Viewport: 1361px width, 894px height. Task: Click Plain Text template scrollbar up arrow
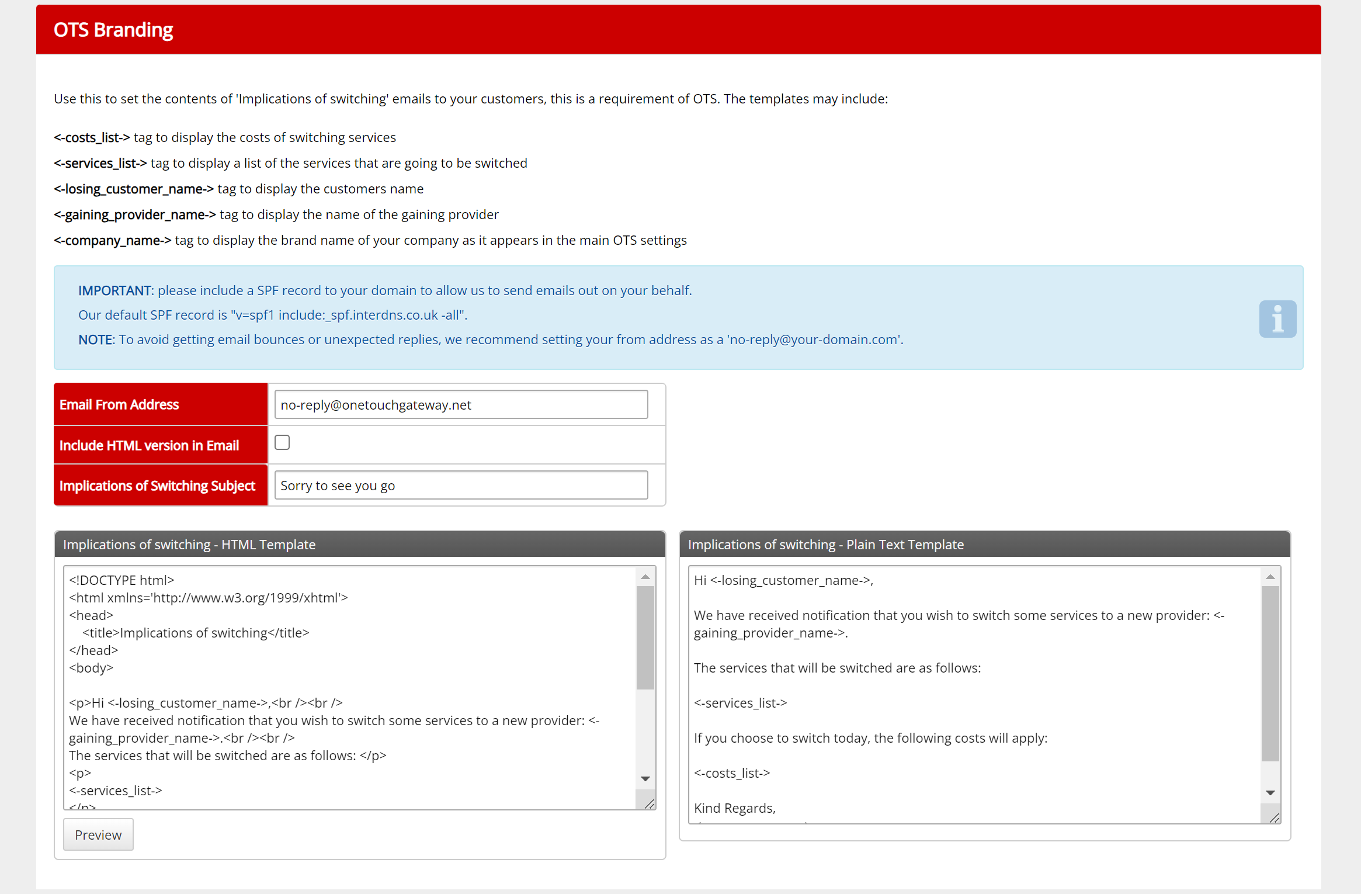1270,577
